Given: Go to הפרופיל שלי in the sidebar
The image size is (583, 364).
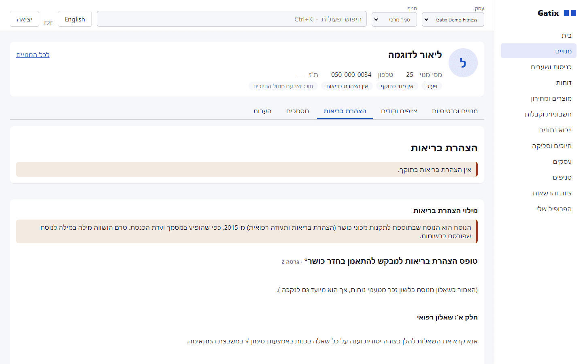Looking at the screenshot, I should coord(538,209).
